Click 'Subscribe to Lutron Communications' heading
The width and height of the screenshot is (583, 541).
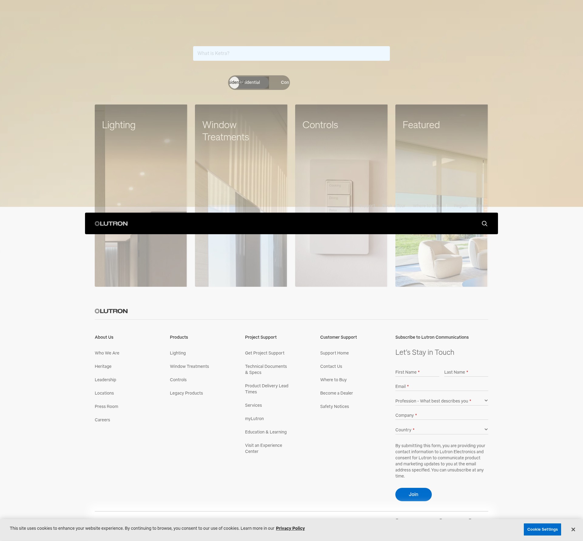point(432,337)
